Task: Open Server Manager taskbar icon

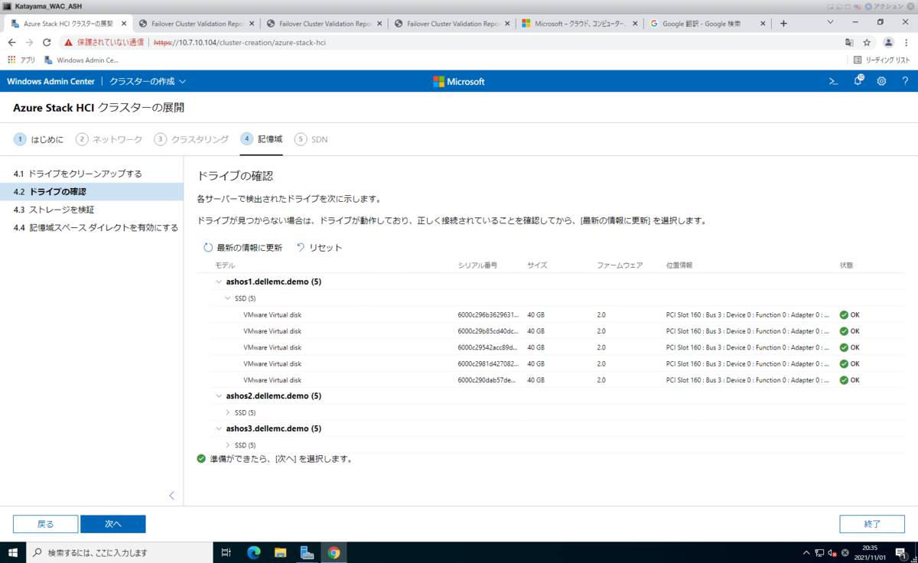Action: pyautogui.click(x=307, y=552)
